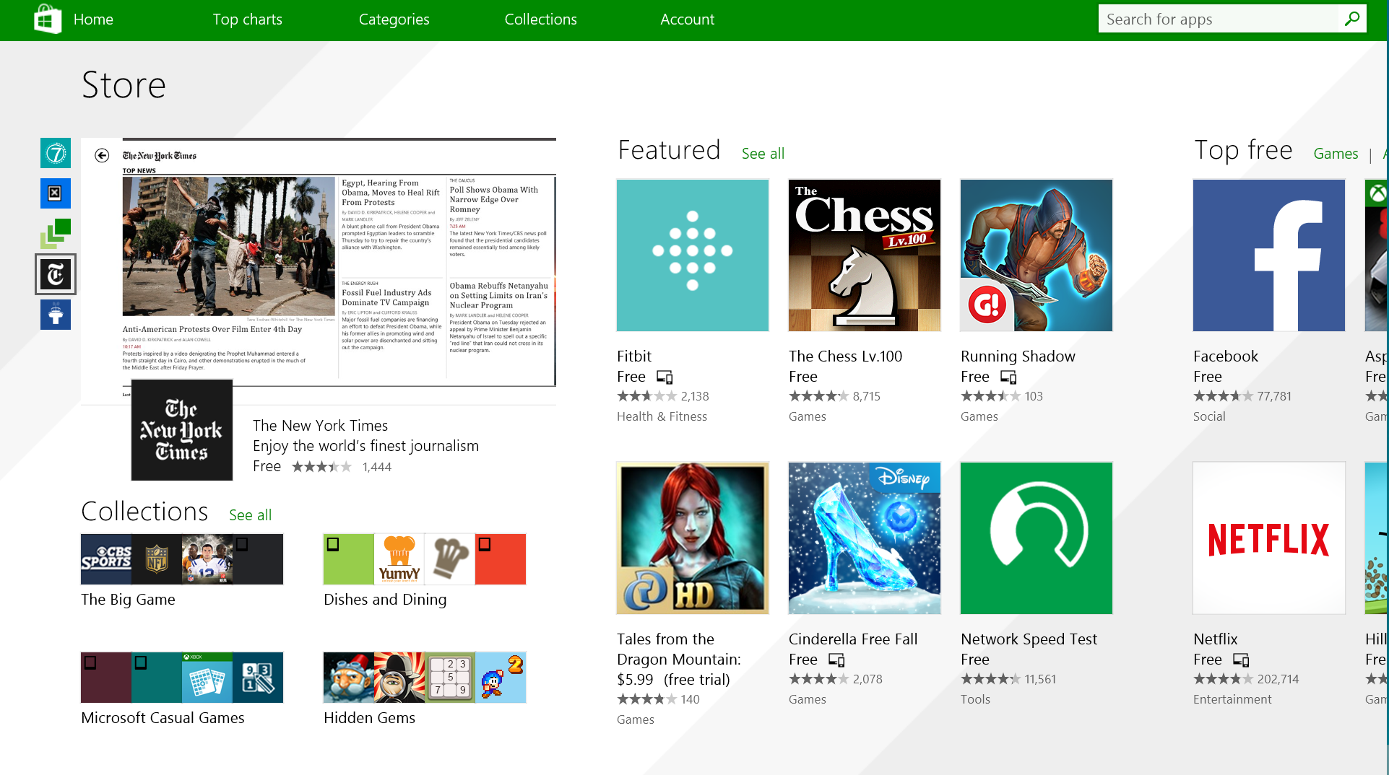Click the Netflix app name text
Image resolution: width=1389 pixels, height=775 pixels.
1215,639
